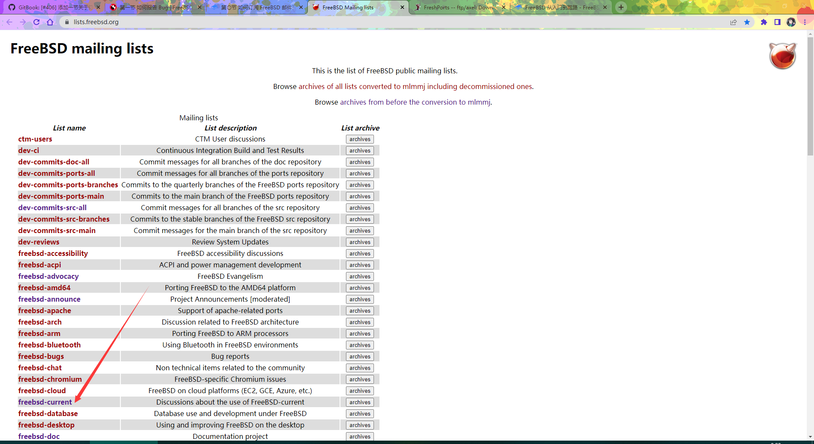
Task: Close the GitBook tab
Action: pos(98,7)
